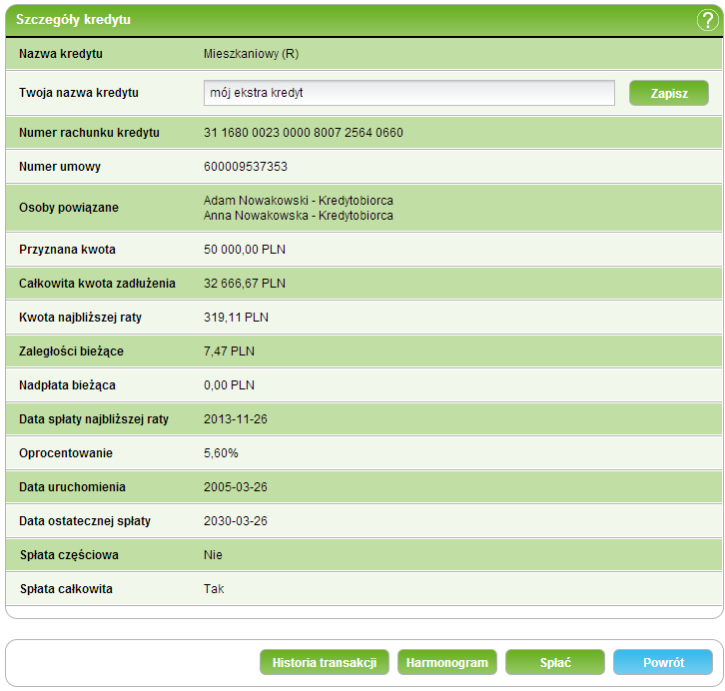Select total debt 32 666,67 PLN

(245, 284)
